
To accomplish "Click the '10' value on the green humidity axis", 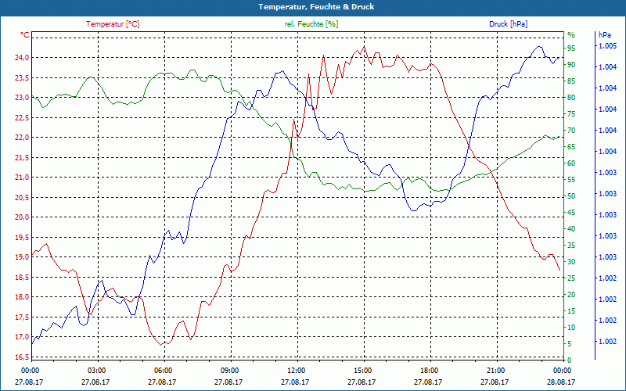I will point(571,327).
